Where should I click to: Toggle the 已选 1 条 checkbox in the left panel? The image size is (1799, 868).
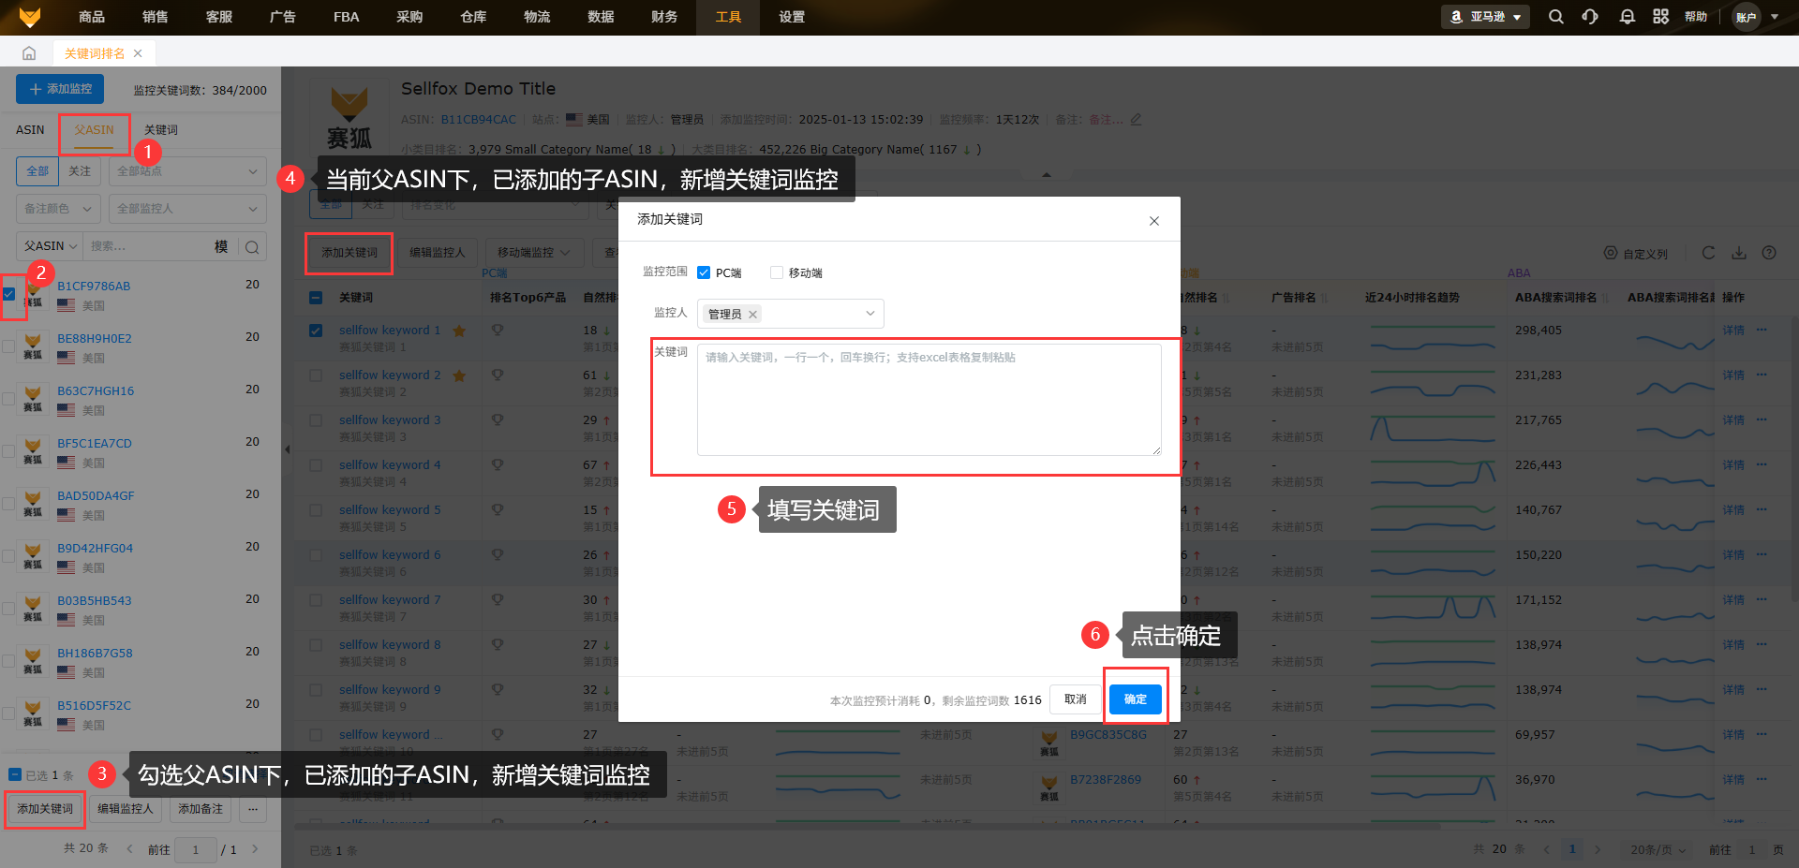pos(15,774)
